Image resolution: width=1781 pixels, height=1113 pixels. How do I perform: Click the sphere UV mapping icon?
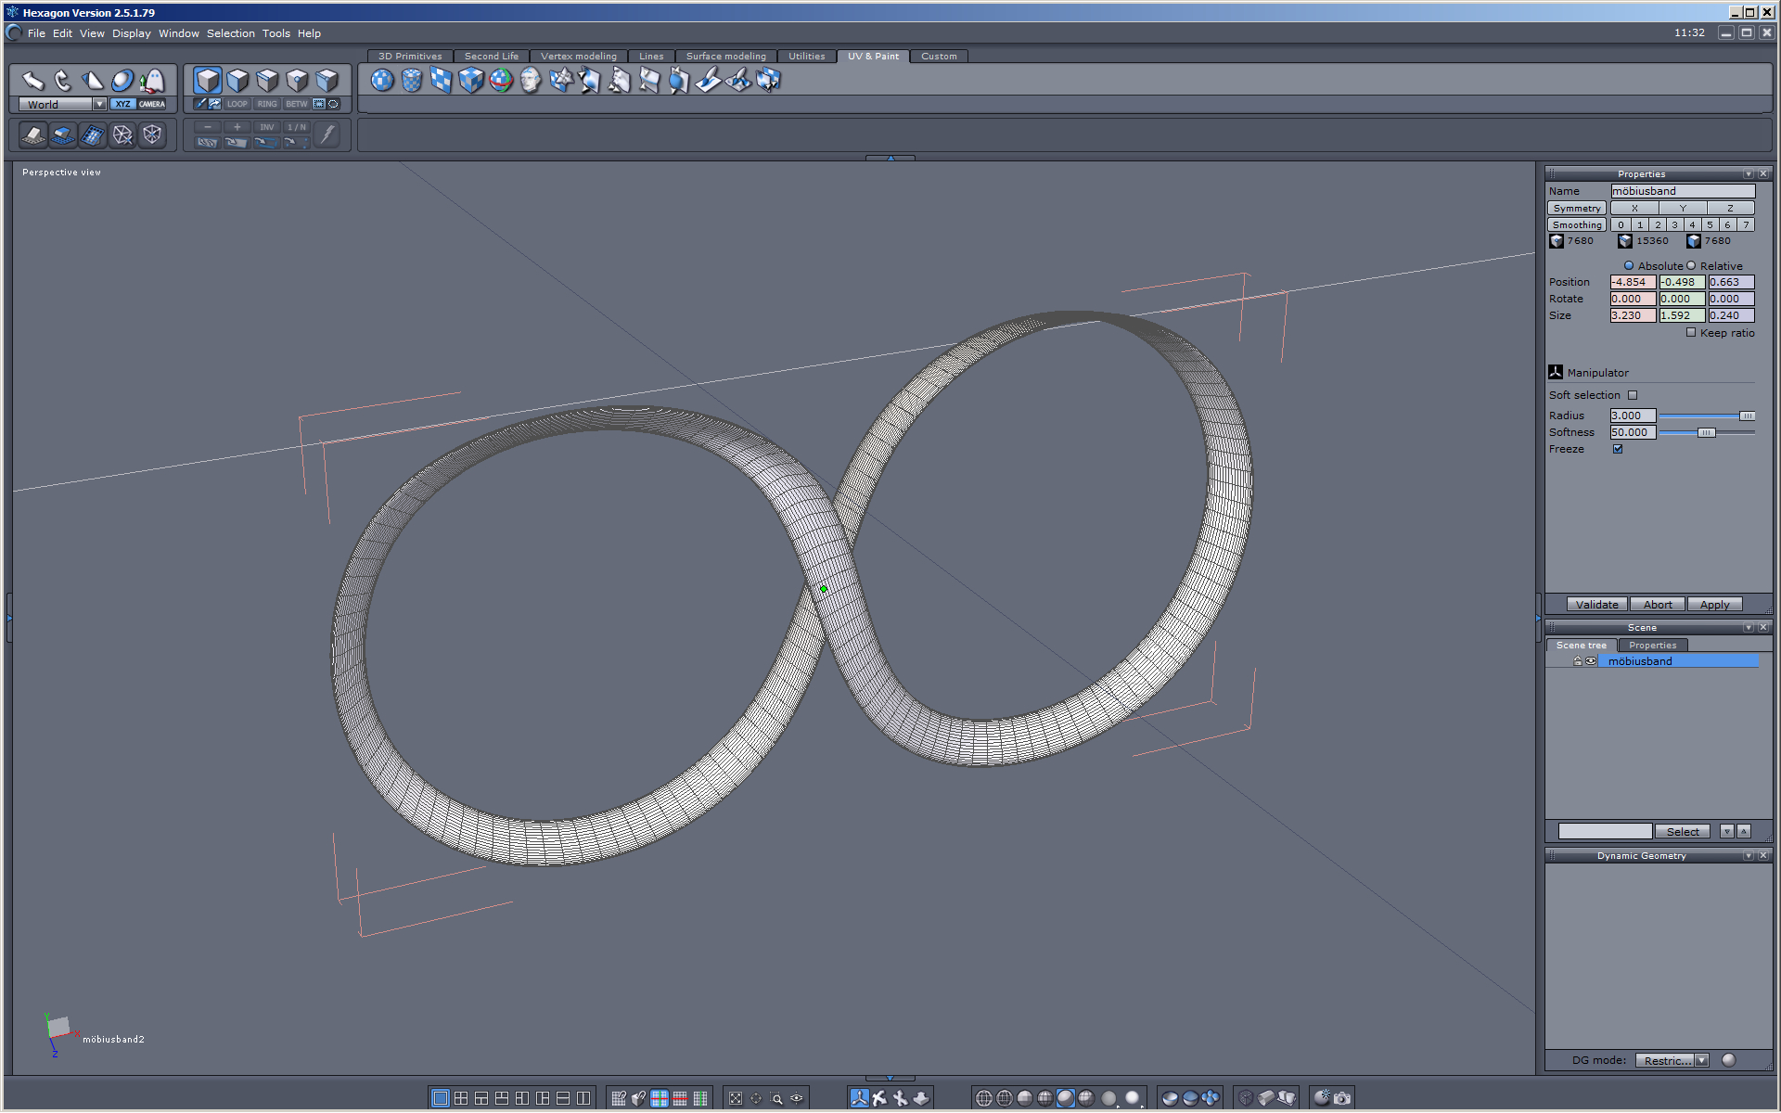coord(382,81)
